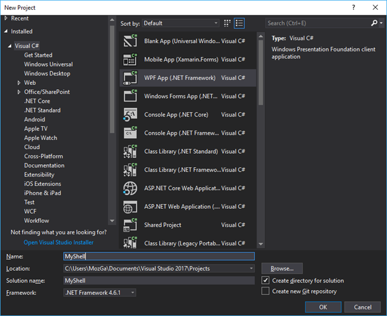Screen dimensions: 387x316
Task: Select Windows Desktop category
Action: coord(47,74)
